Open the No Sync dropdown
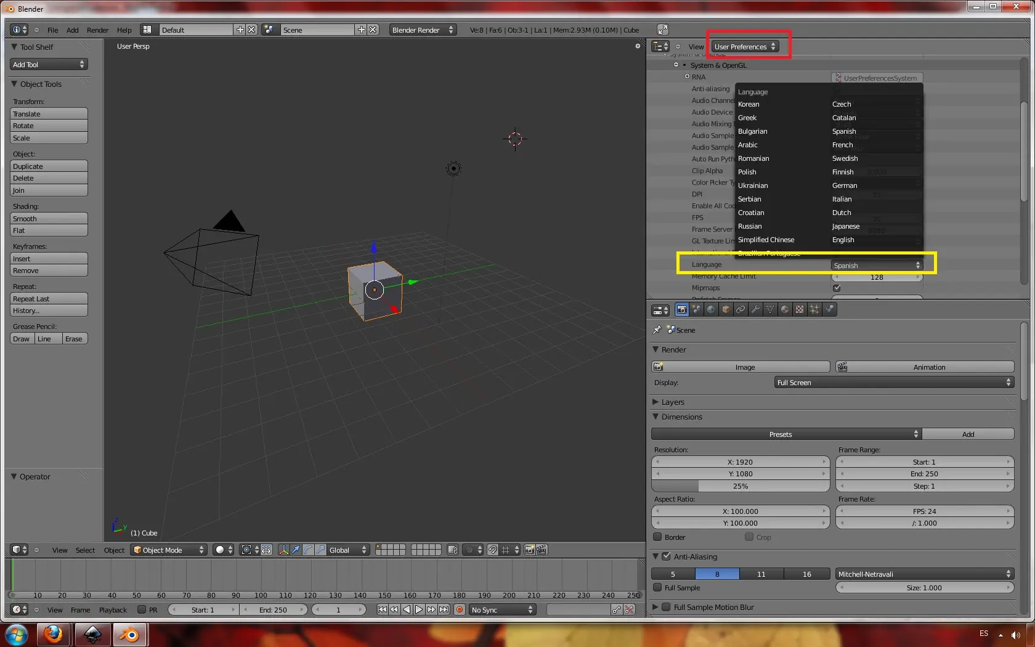The height and width of the screenshot is (647, 1035). [503, 609]
